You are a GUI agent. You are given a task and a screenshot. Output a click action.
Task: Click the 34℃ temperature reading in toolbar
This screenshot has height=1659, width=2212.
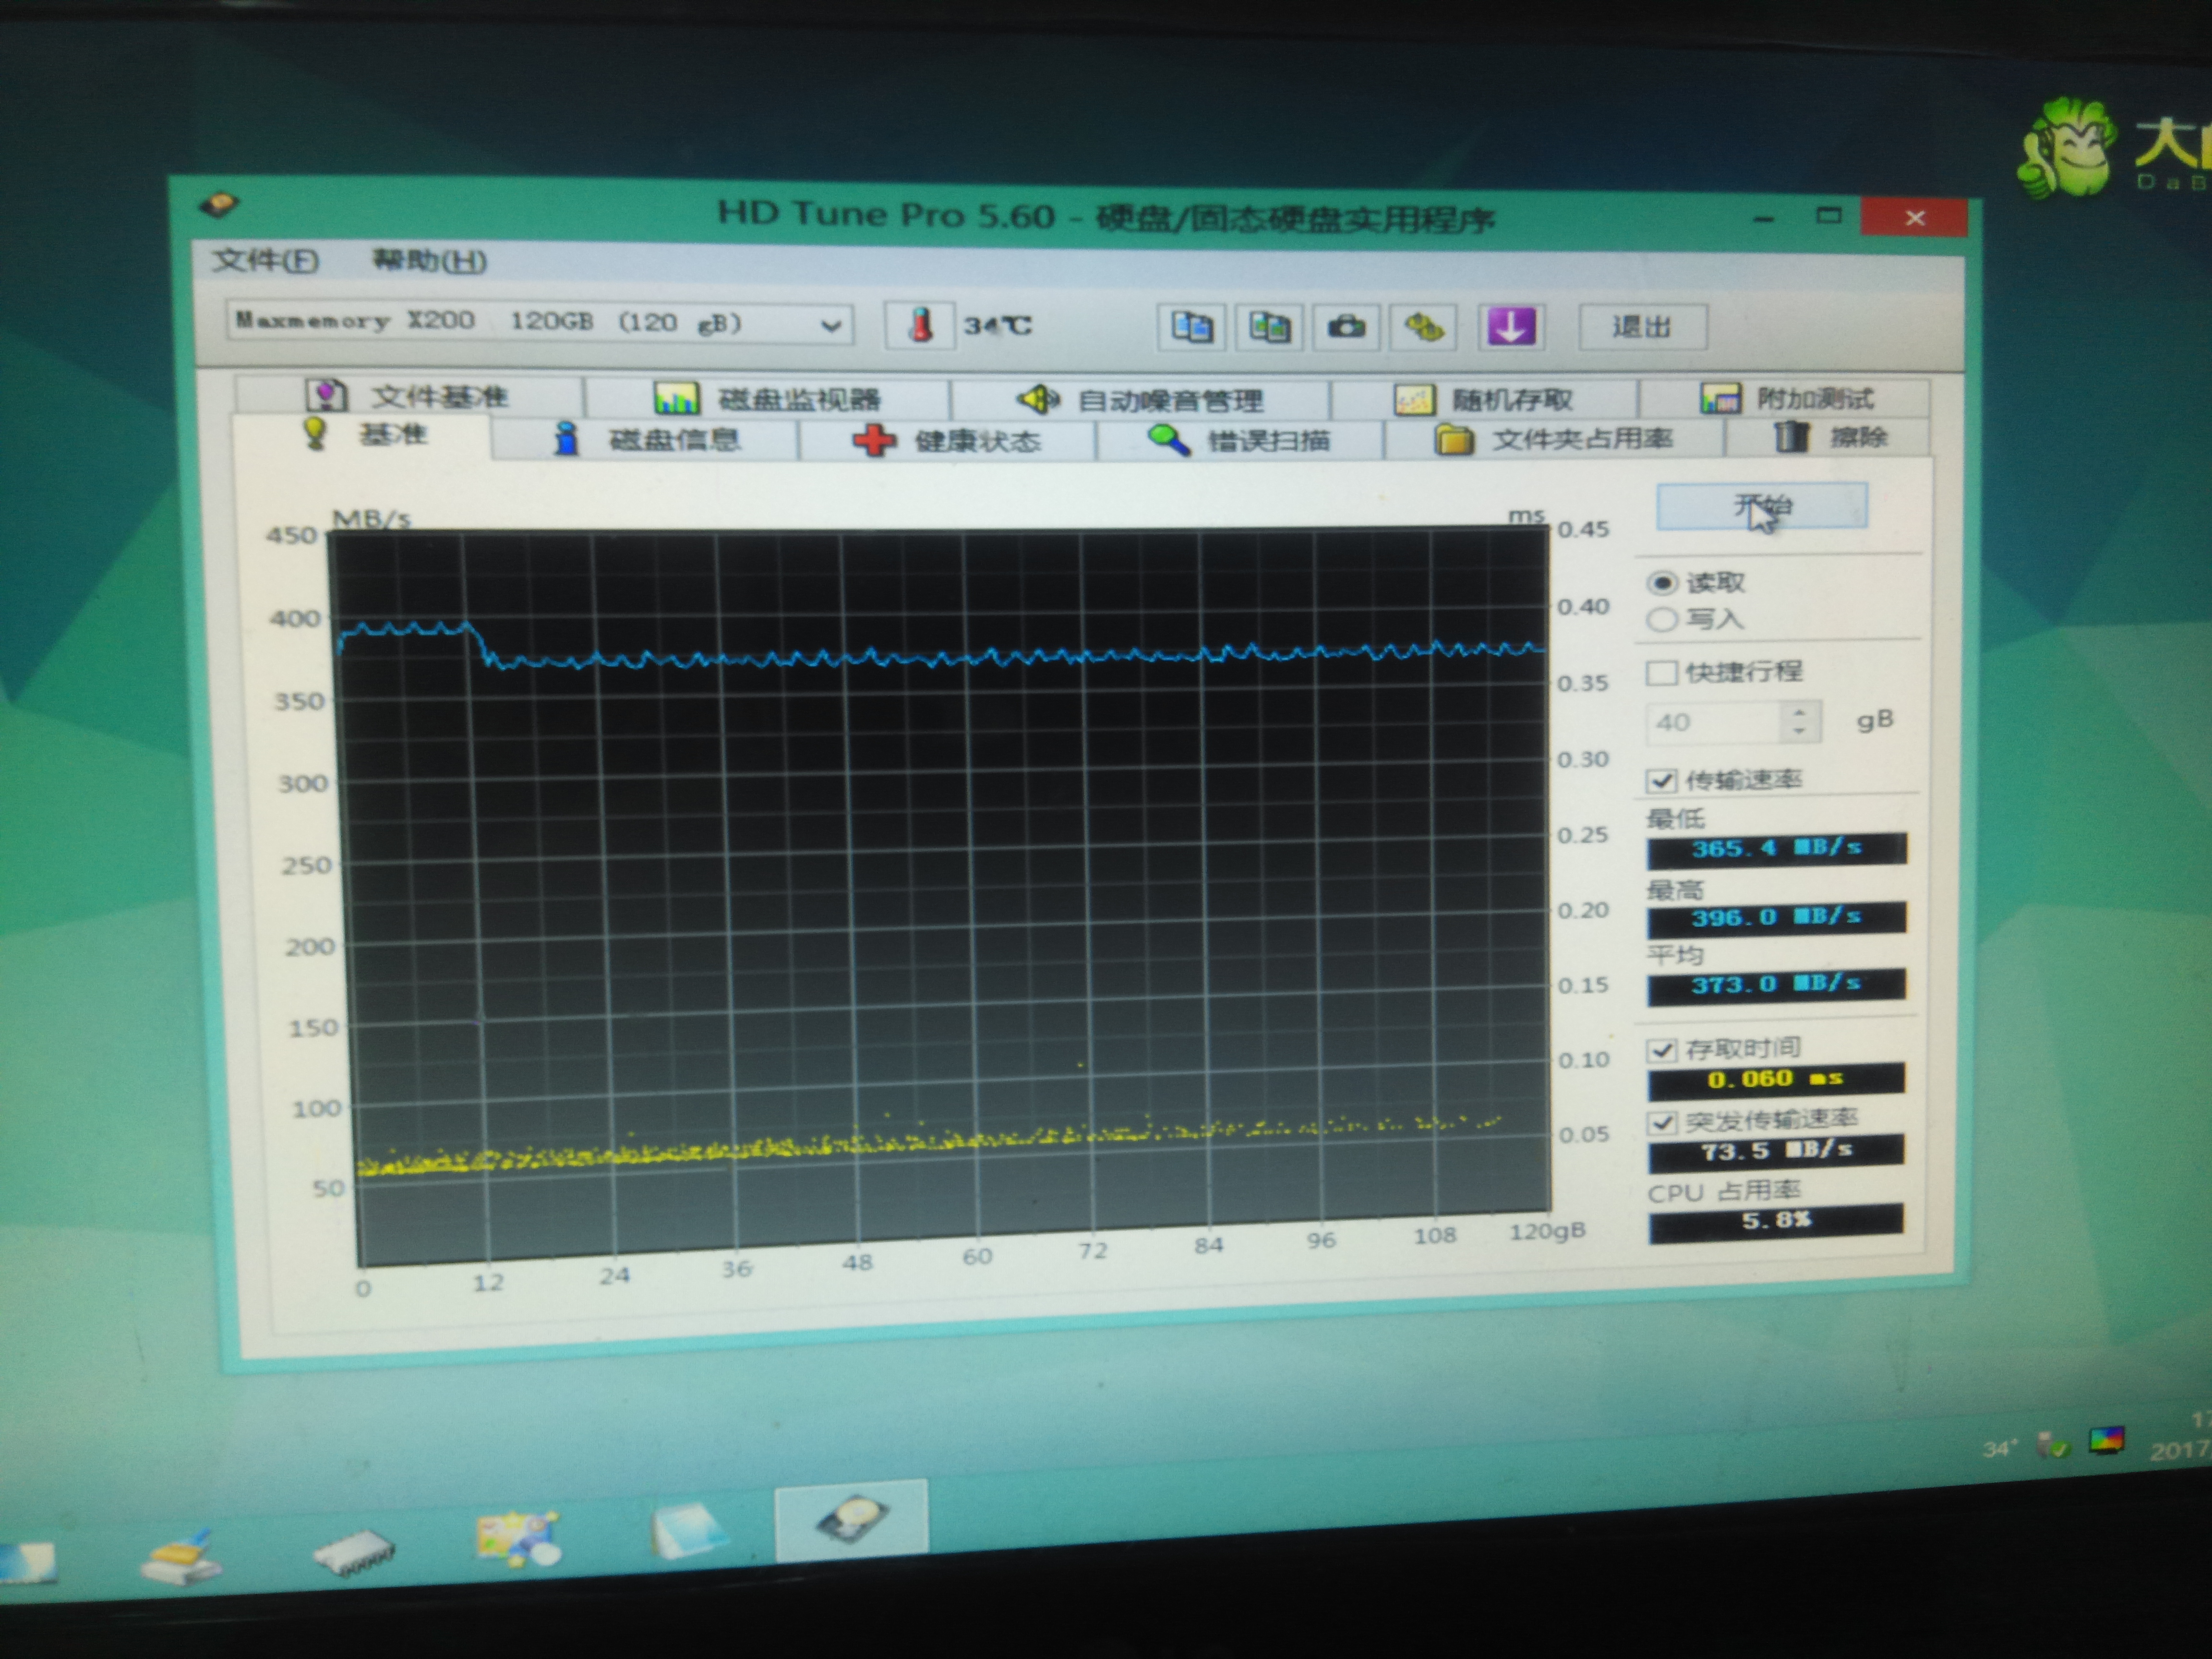(x=997, y=326)
